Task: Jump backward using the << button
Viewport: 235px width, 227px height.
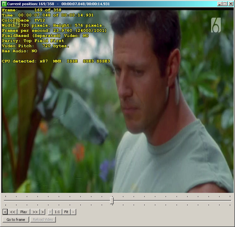Action: (13, 212)
